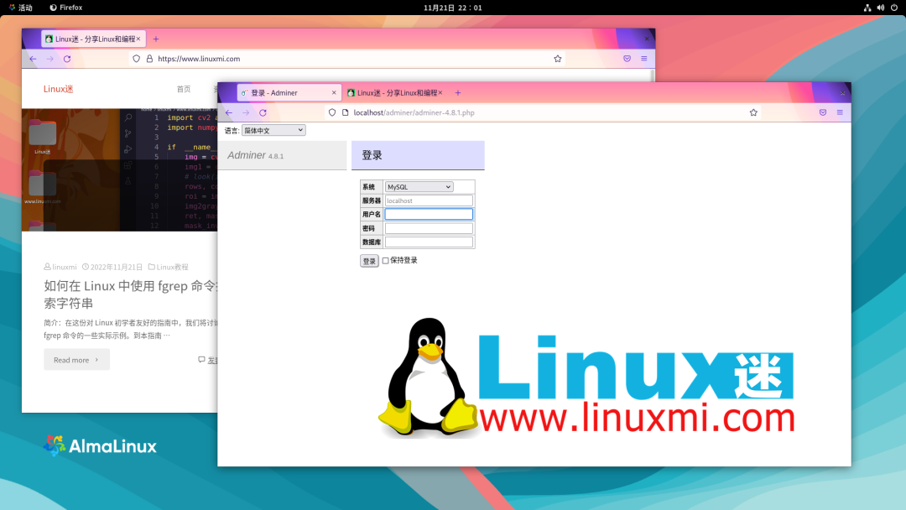The width and height of the screenshot is (906, 510).
Task: Click the 数据库 database field
Action: (x=429, y=242)
